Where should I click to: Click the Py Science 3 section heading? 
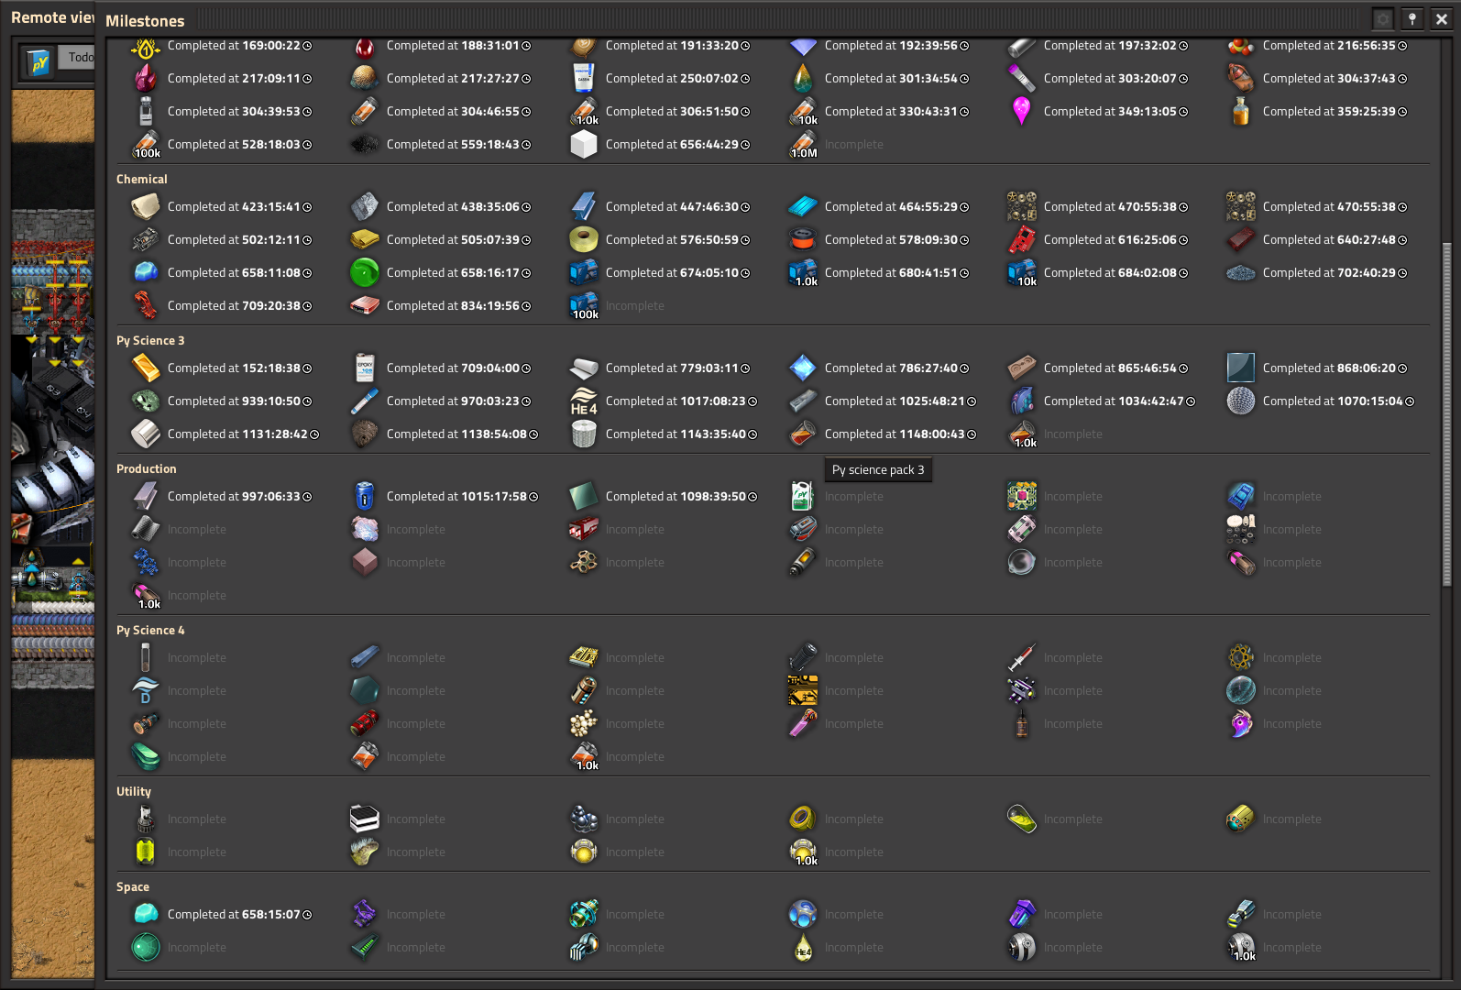[150, 341]
